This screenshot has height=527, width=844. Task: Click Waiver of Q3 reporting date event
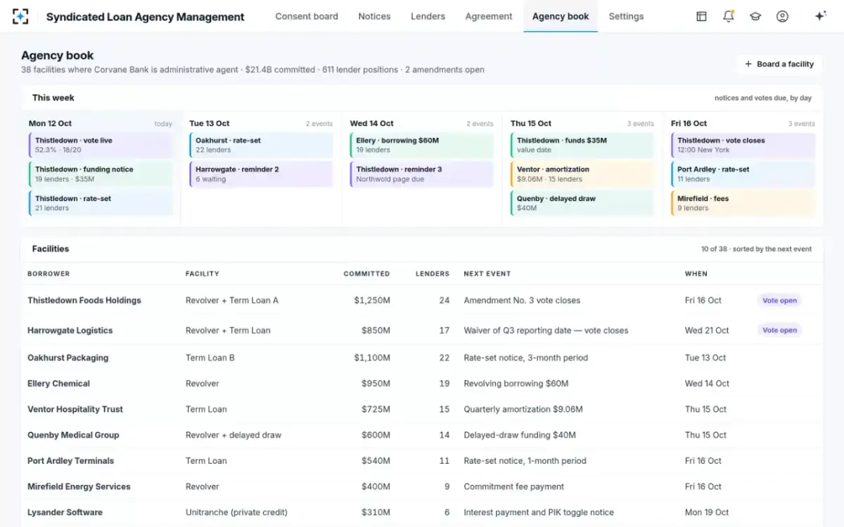546,330
